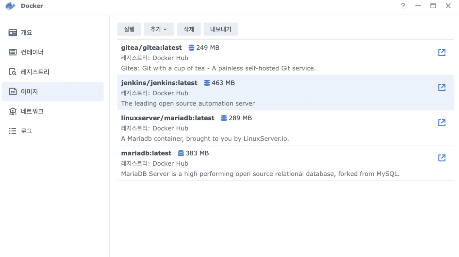Open external link for jenkins/jenkins:latest image

442,87
